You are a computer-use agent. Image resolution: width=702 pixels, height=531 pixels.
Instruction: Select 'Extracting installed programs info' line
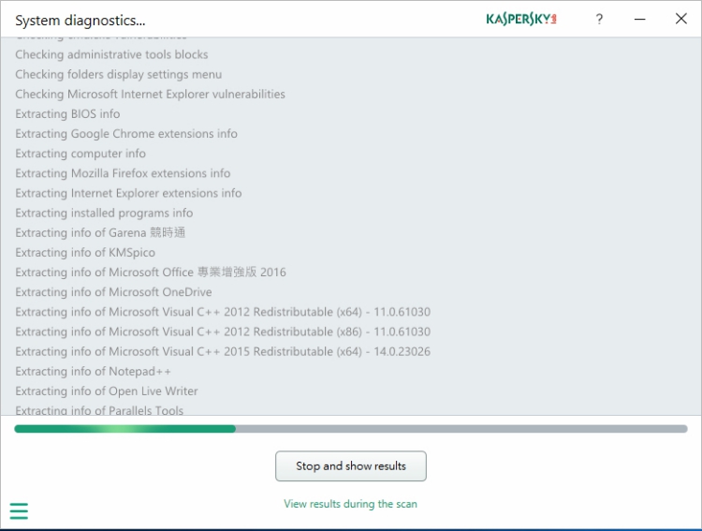[x=104, y=213]
